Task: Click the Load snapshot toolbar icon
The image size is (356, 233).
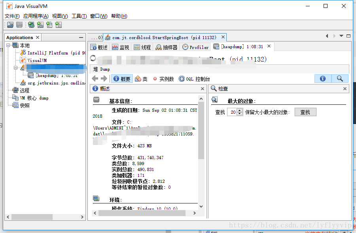Action: pos(10,25)
